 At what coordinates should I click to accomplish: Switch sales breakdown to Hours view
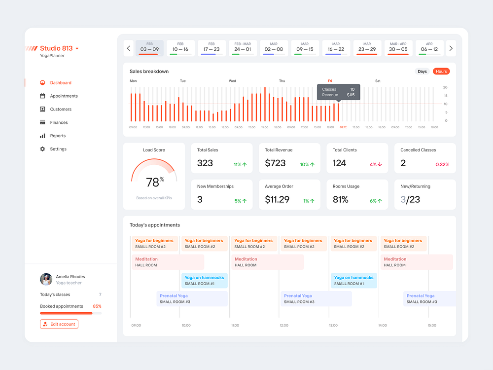(x=441, y=71)
